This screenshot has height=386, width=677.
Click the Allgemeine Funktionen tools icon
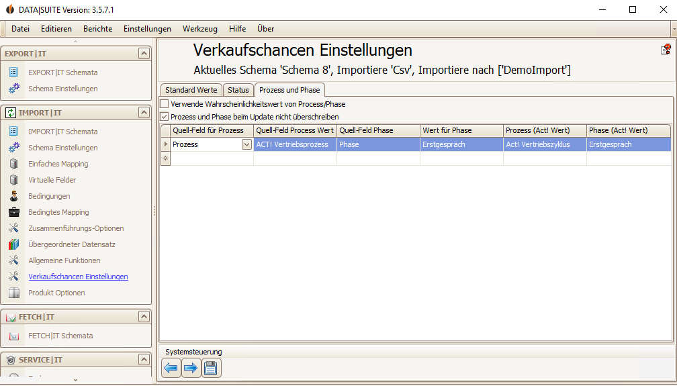14,260
